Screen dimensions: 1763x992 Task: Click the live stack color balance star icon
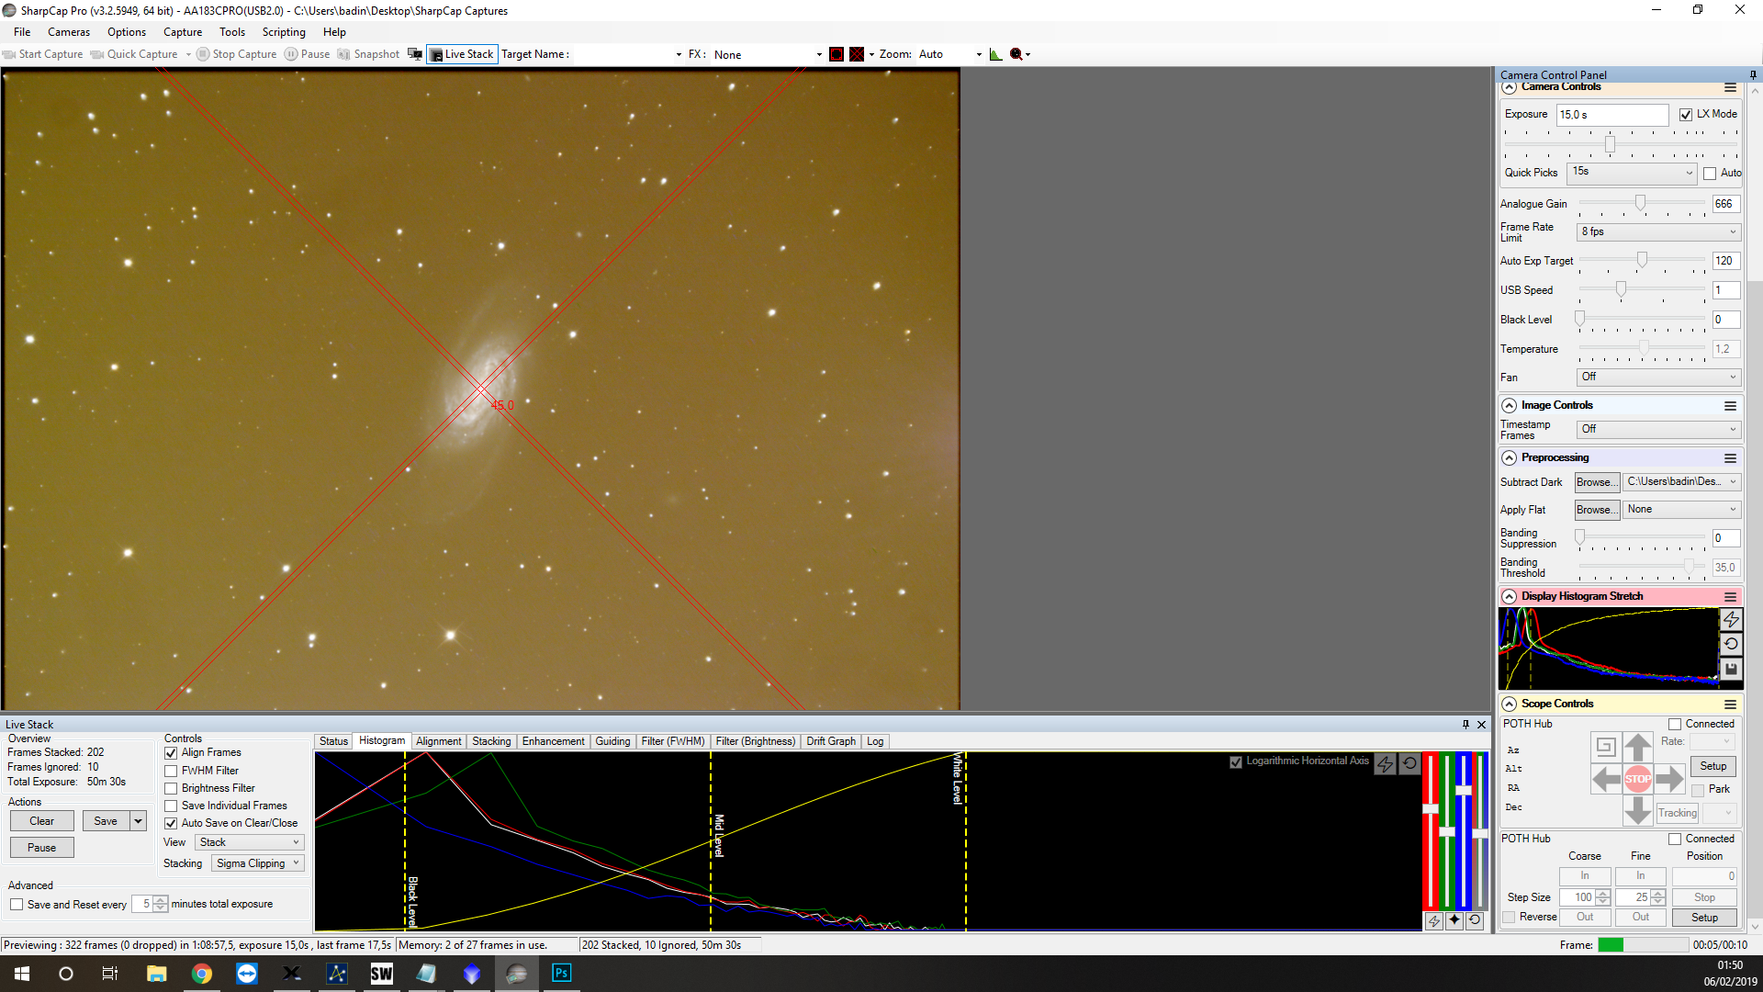(x=1454, y=919)
